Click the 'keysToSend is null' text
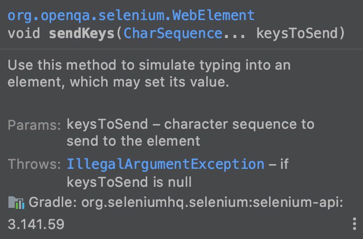This screenshot has height=239, width=363. pyautogui.click(x=129, y=182)
